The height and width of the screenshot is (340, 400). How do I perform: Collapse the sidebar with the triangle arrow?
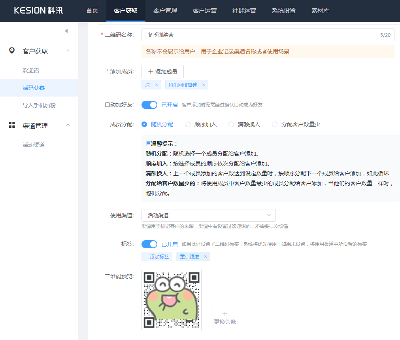(x=66, y=31)
